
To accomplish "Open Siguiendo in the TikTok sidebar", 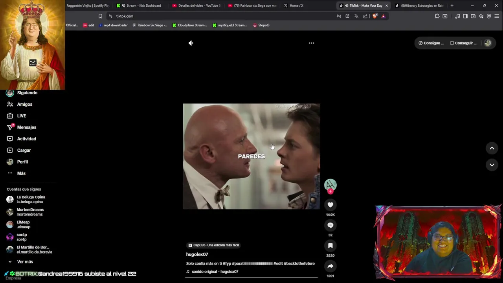I will [x=22, y=93].
